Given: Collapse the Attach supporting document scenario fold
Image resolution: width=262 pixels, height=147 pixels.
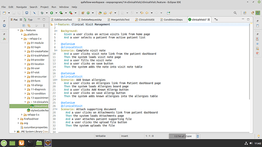Looking at the screenshot, I should (57, 109).
